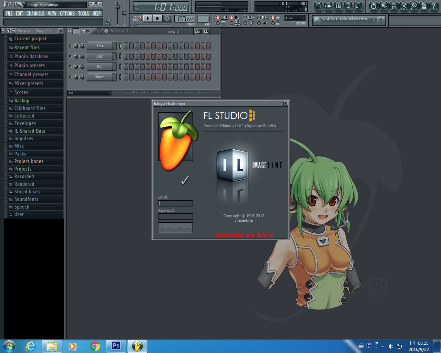Mute the Kick channel green light
This screenshot has width=441, height=353.
click(70, 46)
